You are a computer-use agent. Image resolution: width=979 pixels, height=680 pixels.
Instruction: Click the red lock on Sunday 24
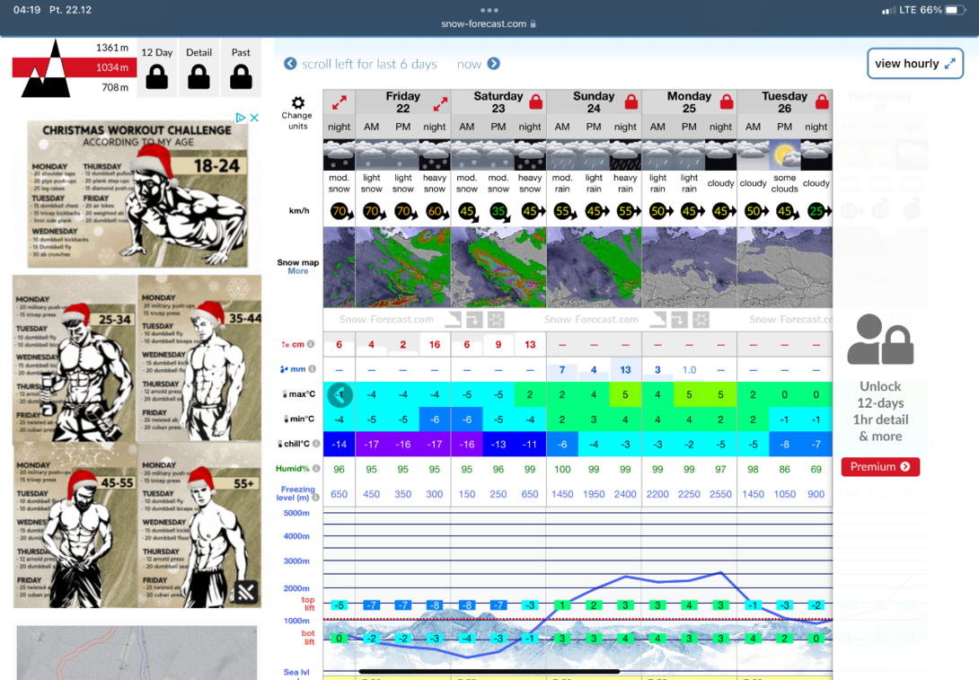(631, 102)
